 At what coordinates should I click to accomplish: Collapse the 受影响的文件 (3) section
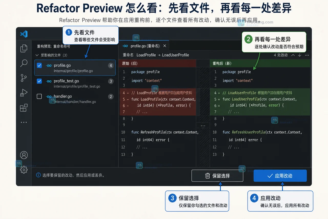click(37, 55)
